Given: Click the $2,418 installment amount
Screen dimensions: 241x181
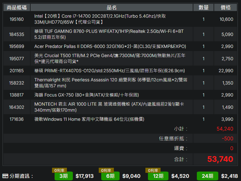Looking at the screenshot, I should pos(229,176).
